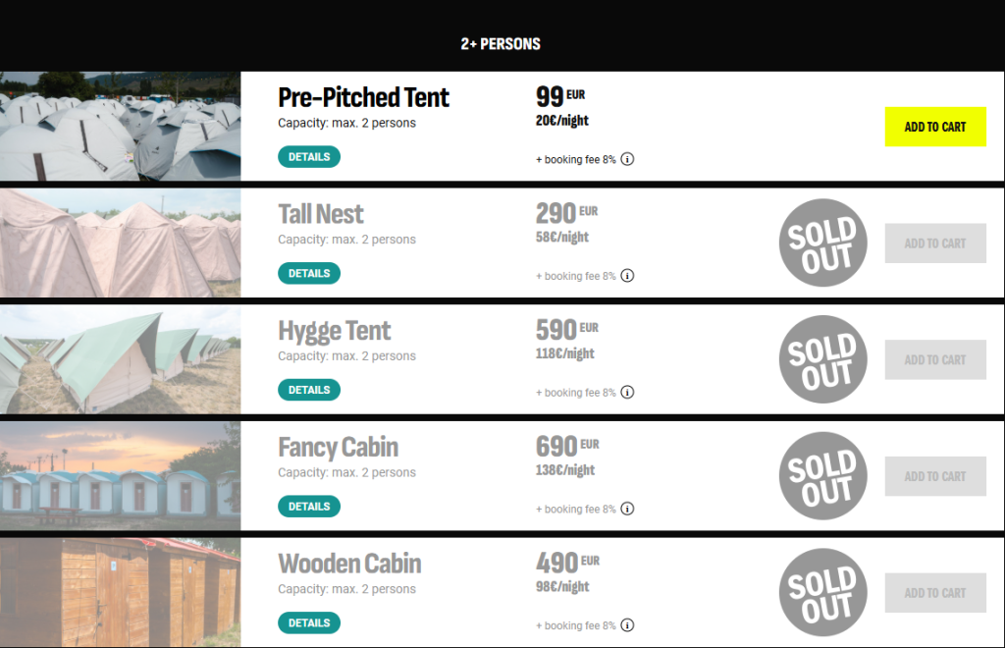Image resolution: width=1005 pixels, height=648 pixels.
Task: View Fancy Cabin details
Action: click(309, 507)
